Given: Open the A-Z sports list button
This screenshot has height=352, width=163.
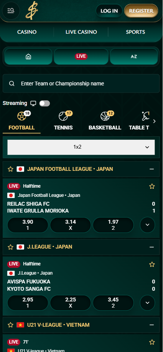Looking at the screenshot, I should point(134,57).
